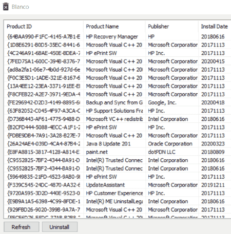Select the HP Recovery Manager row

click(x=117, y=36)
